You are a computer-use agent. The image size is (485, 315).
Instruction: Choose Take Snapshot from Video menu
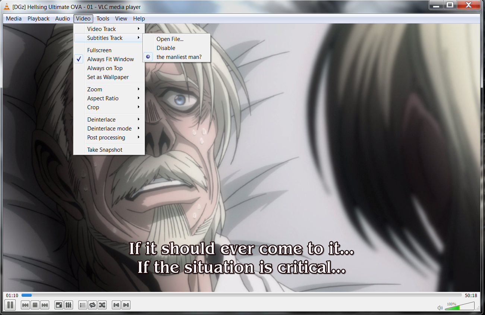coord(105,150)
